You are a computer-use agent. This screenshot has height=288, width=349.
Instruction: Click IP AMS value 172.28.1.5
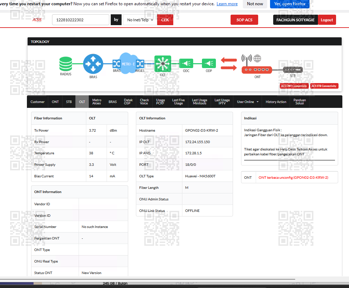[x=193, y=153]
